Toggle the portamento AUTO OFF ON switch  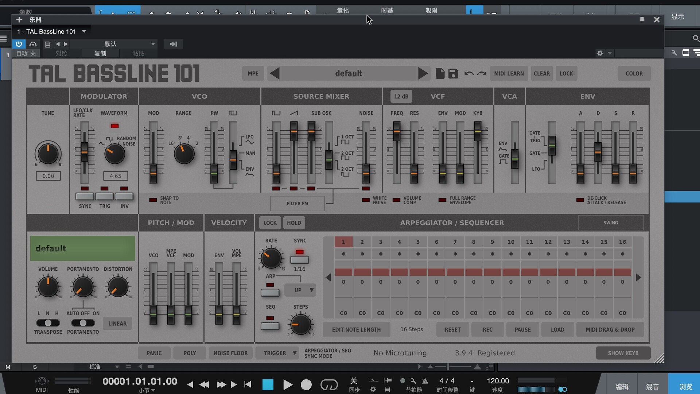(83, 323)
